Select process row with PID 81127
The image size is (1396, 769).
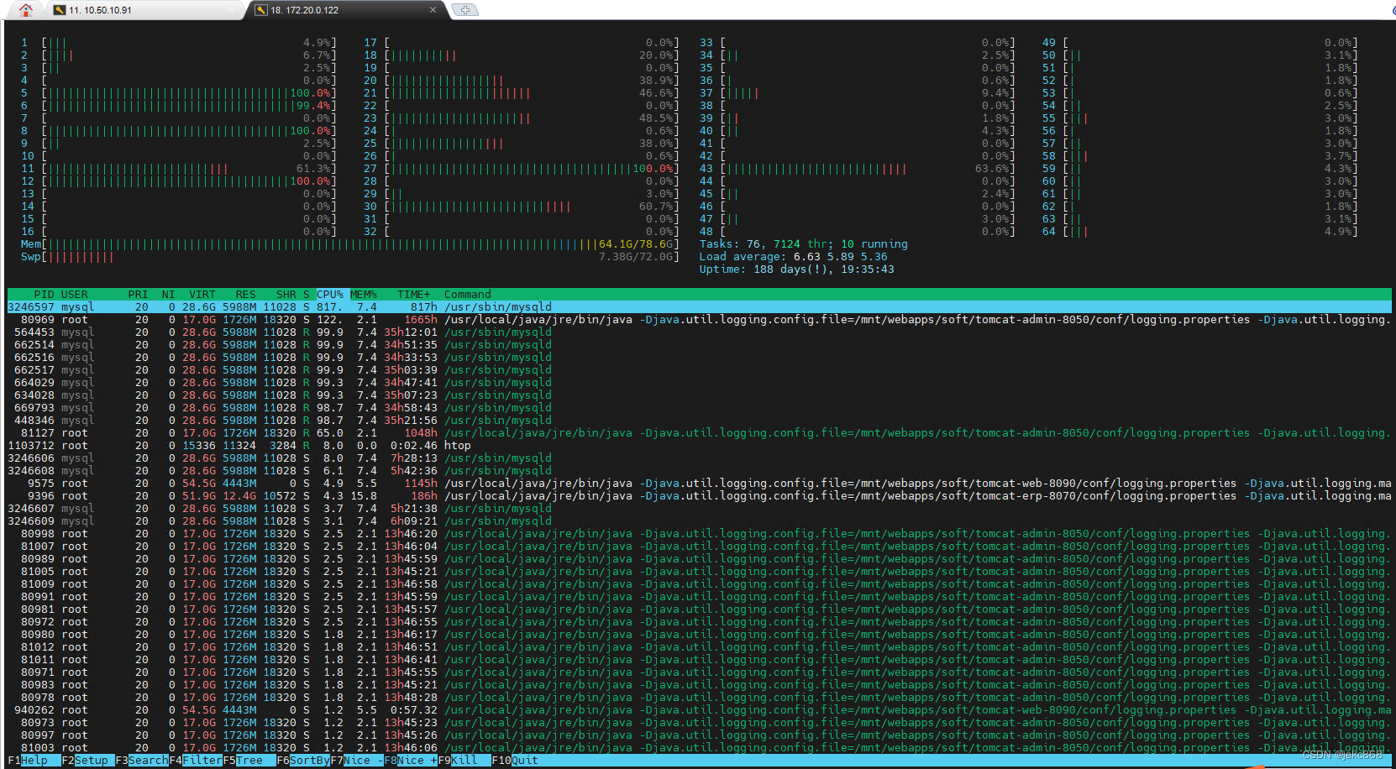click(x=699, y=433)
